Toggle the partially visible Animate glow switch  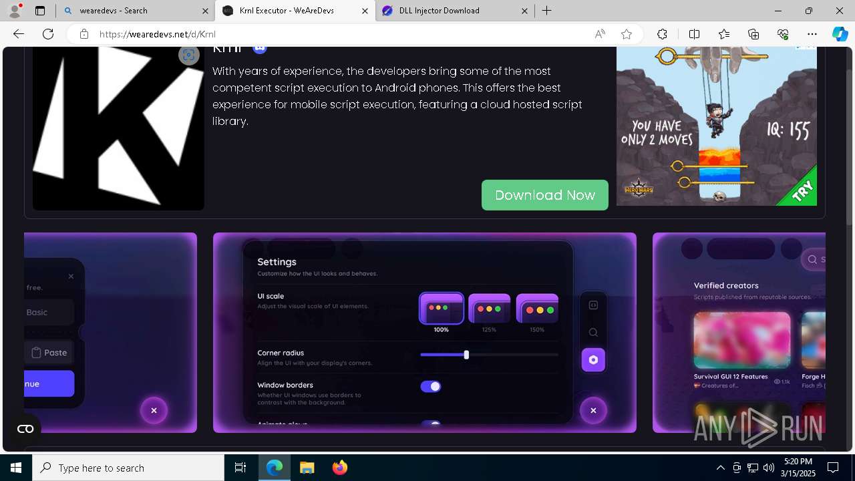431,424
